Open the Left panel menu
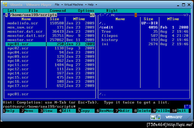194x128 pixels. tap(12, 11)
